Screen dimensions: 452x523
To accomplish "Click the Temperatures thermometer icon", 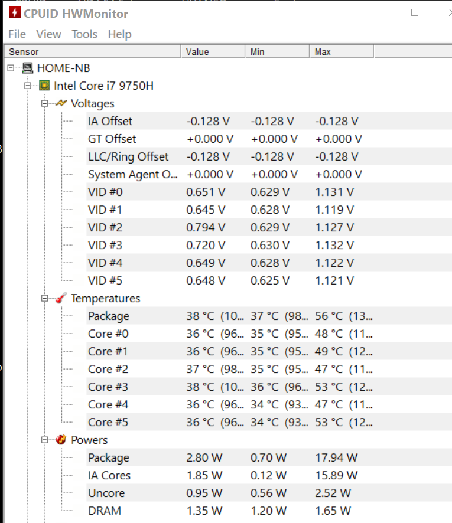I will (61, 298).
